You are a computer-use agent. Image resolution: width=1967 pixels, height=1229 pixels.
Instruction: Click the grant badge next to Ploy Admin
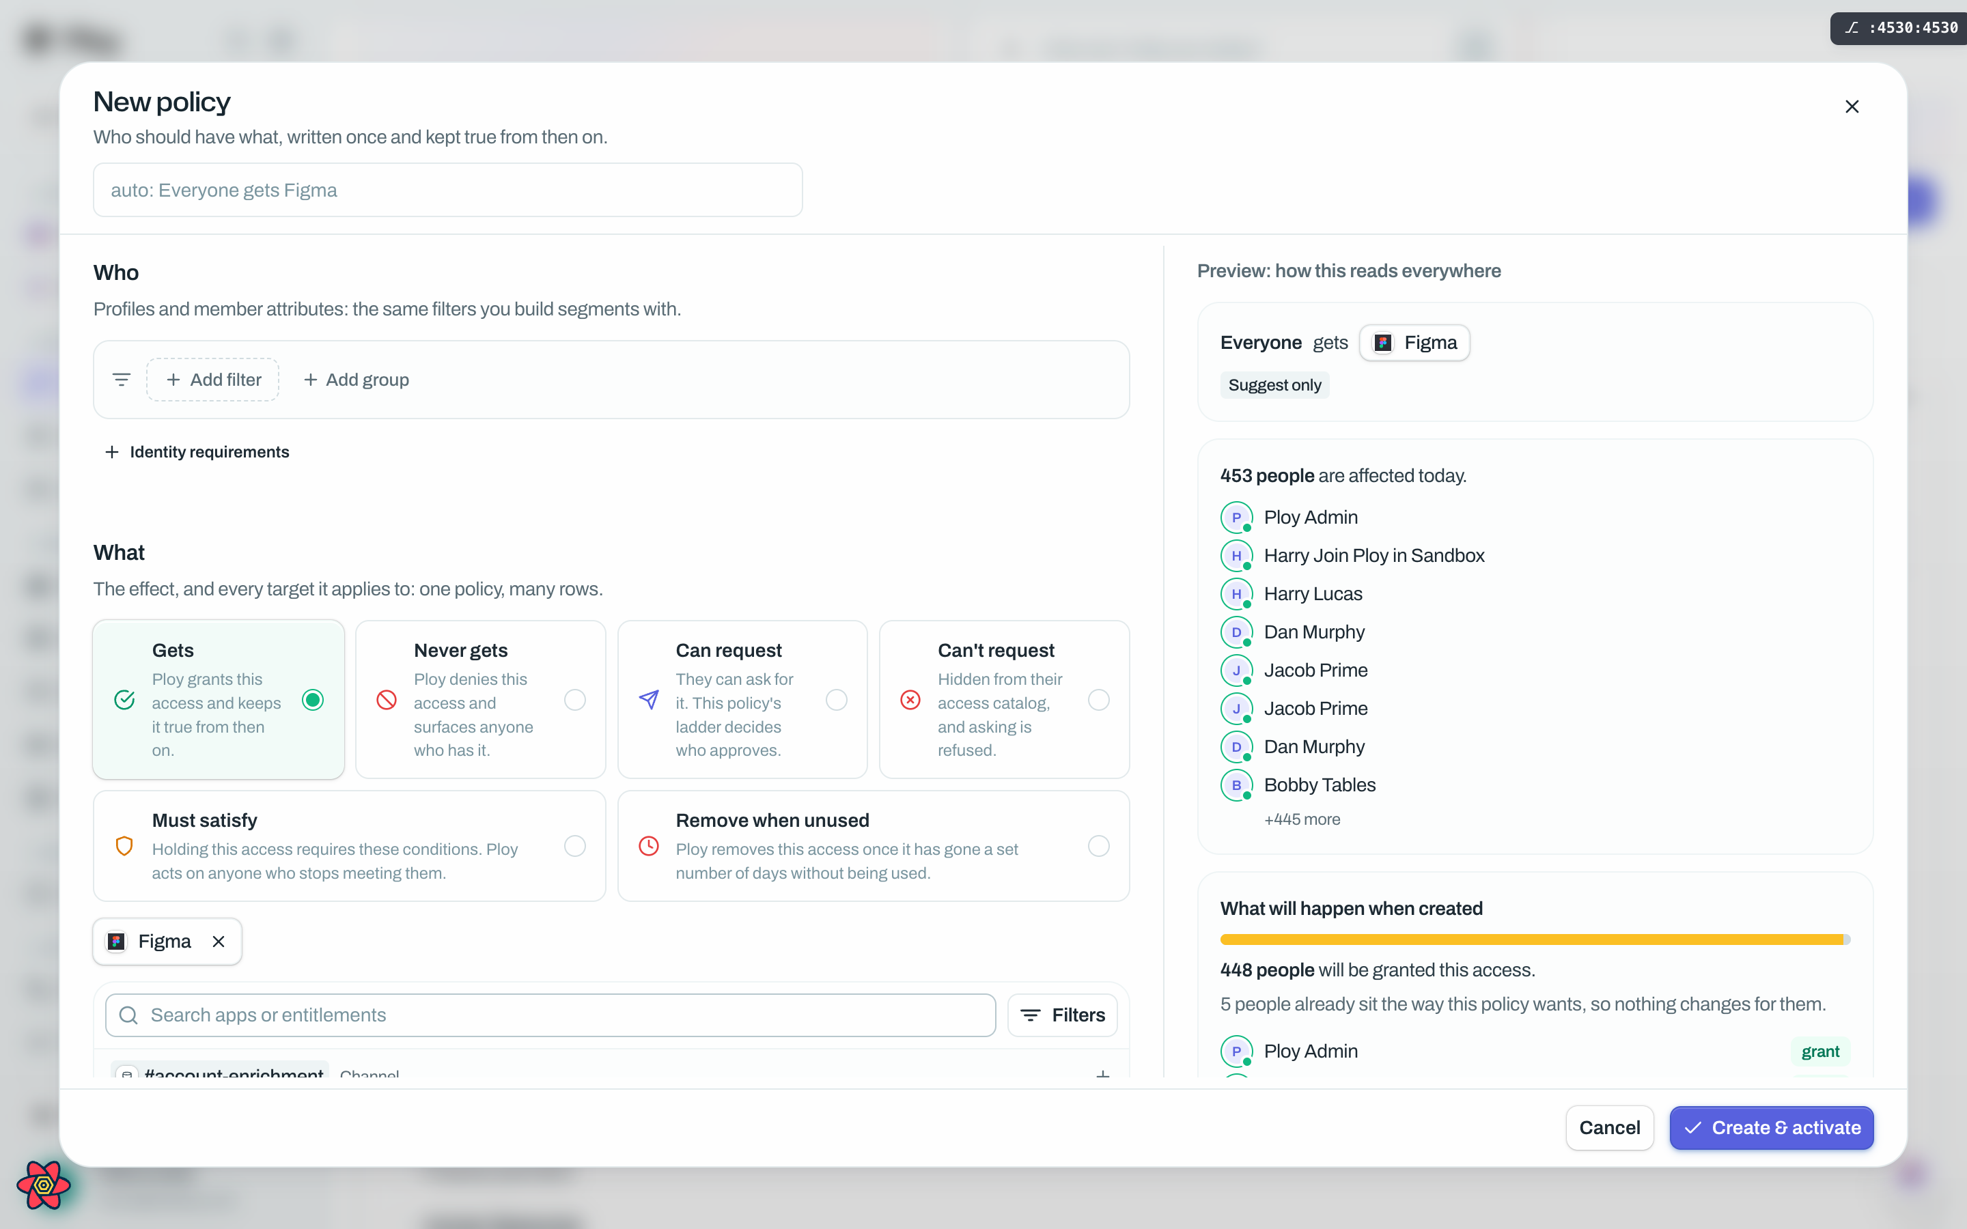click(x=1820, y=1051)
